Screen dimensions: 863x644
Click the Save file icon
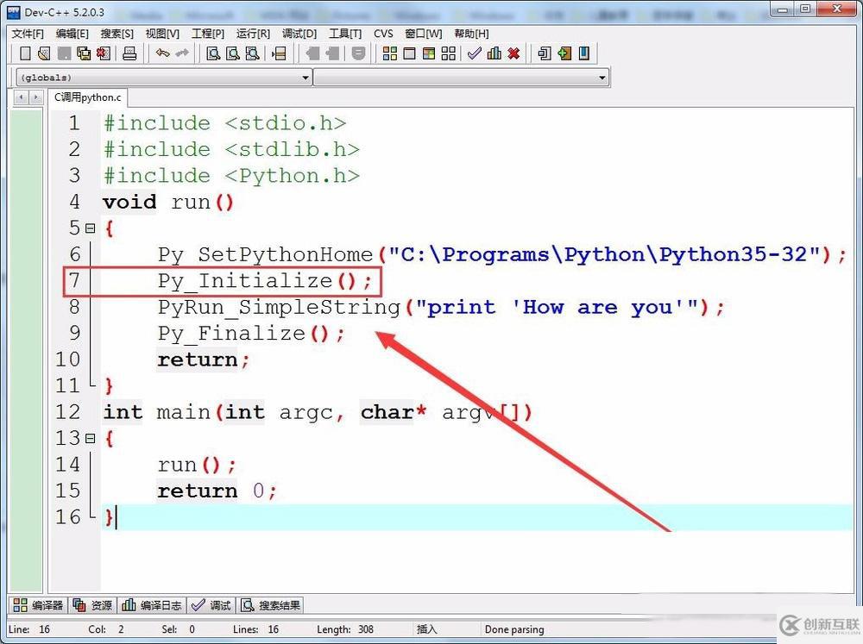point(65,53)
